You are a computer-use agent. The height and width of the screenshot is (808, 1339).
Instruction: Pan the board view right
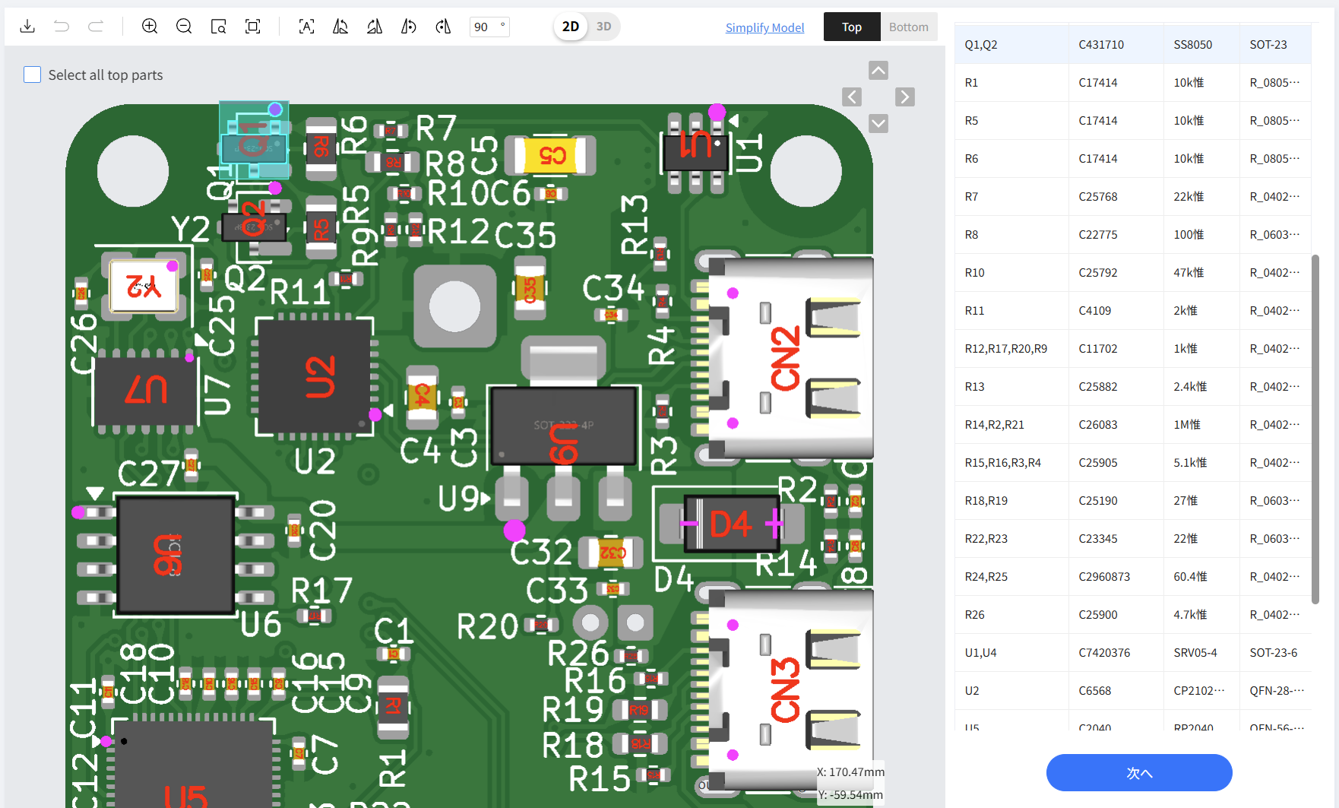pyautogui.click(x=904, y=97)
